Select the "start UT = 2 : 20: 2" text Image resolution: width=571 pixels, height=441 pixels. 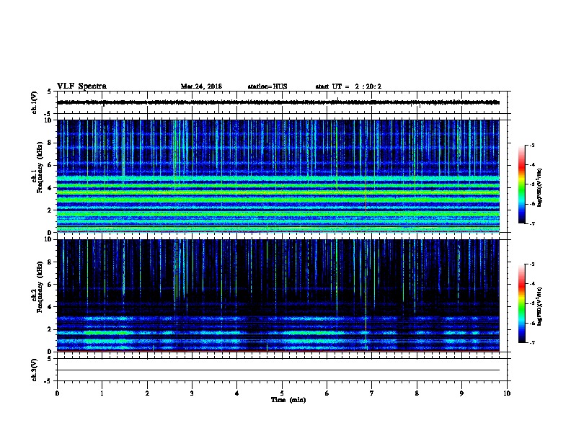pyautogui.click(x=348, y=86)
